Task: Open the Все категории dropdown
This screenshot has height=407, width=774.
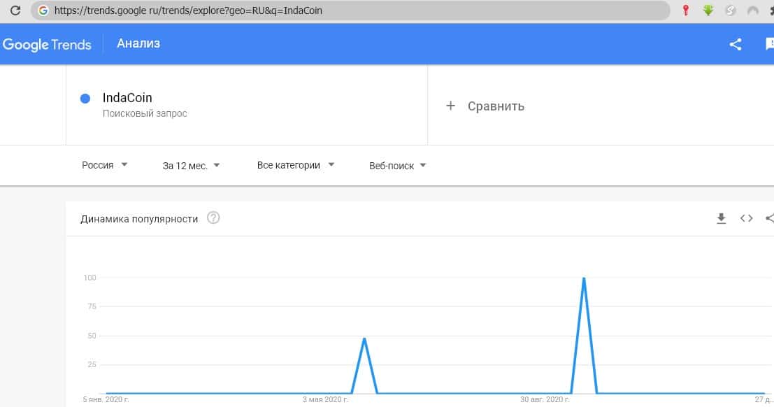Action: click(x=296, y=165)
